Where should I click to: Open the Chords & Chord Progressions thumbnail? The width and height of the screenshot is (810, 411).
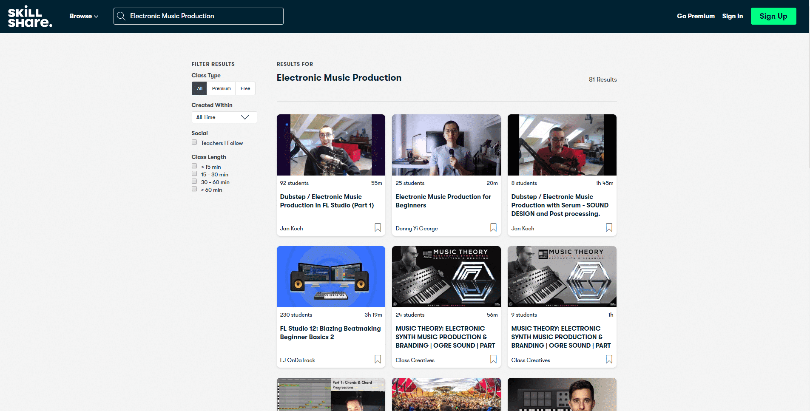(x=331, y=394)
